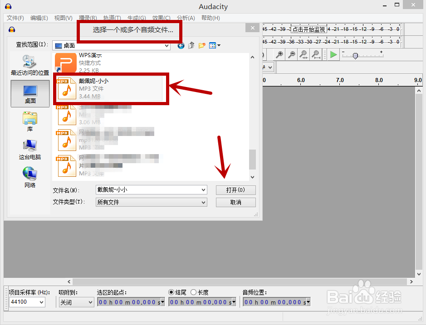This screenshot has height=325, width=426.
Task: Open the View (视图) menu
Action: click(x=63, y=18)
